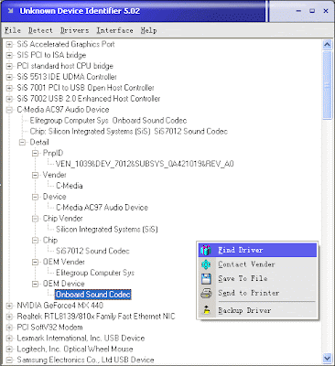The width and height of the screenshot is (335, 366).
Task: Open the Help menu
Action: tap(148, 30)
